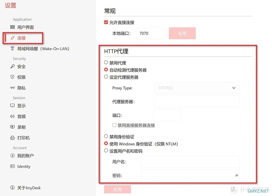Click the Wake-On-LAN signal icon
This screenshot has width=272, height=196.
tap(13, 49)
